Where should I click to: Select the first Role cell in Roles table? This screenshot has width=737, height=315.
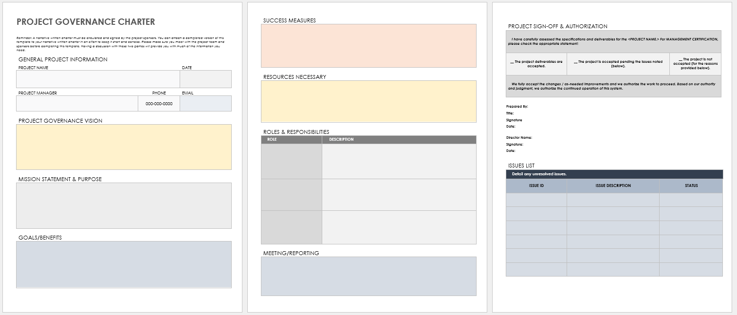coord(291,161)
